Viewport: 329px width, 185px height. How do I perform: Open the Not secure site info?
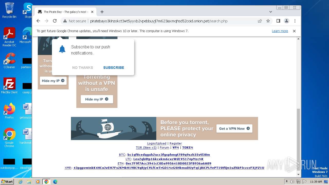(75, 21)
